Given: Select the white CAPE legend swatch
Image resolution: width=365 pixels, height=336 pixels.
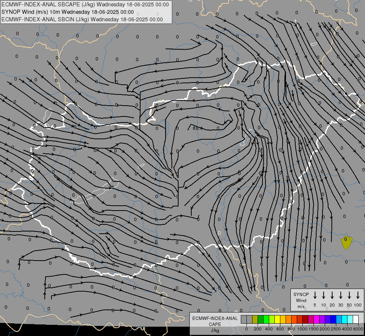Looking at the screenshot, I should point(356,320).
